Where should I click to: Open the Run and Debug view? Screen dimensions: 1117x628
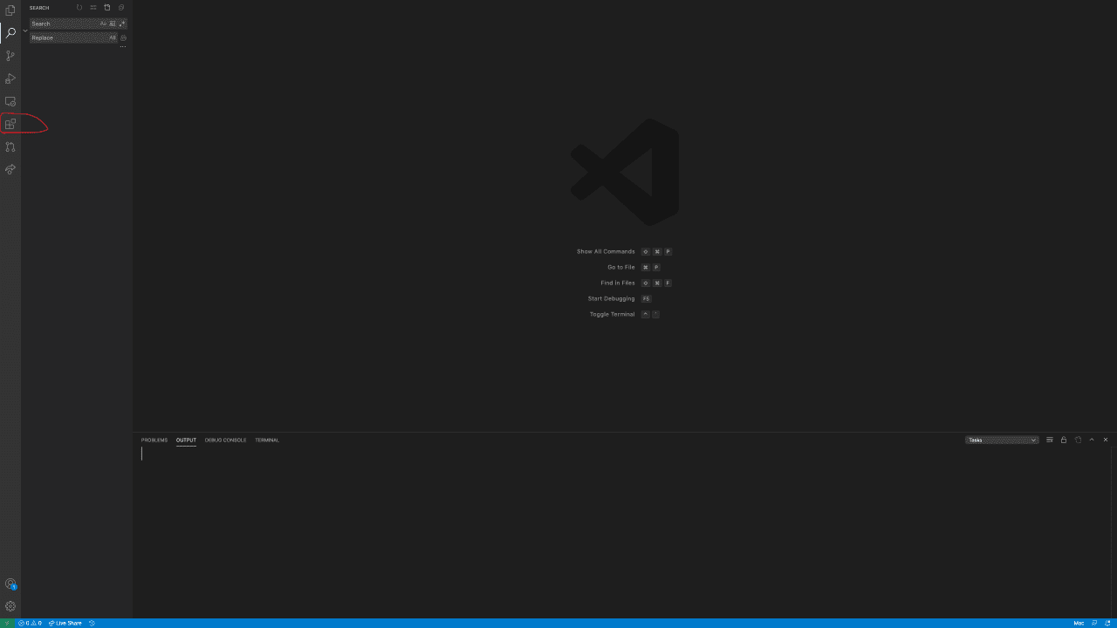(10, 78)
